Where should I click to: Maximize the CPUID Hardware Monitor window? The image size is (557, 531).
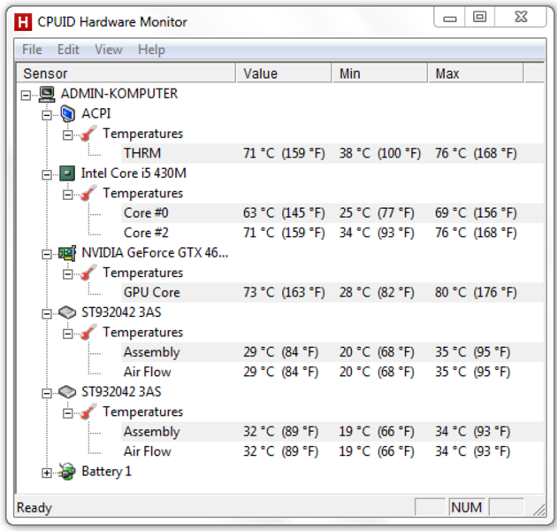479,18
